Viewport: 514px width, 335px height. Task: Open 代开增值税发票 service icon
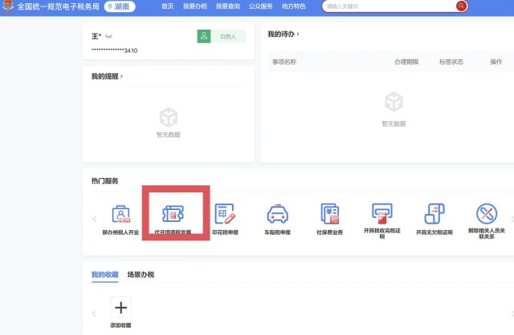pyautogui.click(x=173, y=215)
